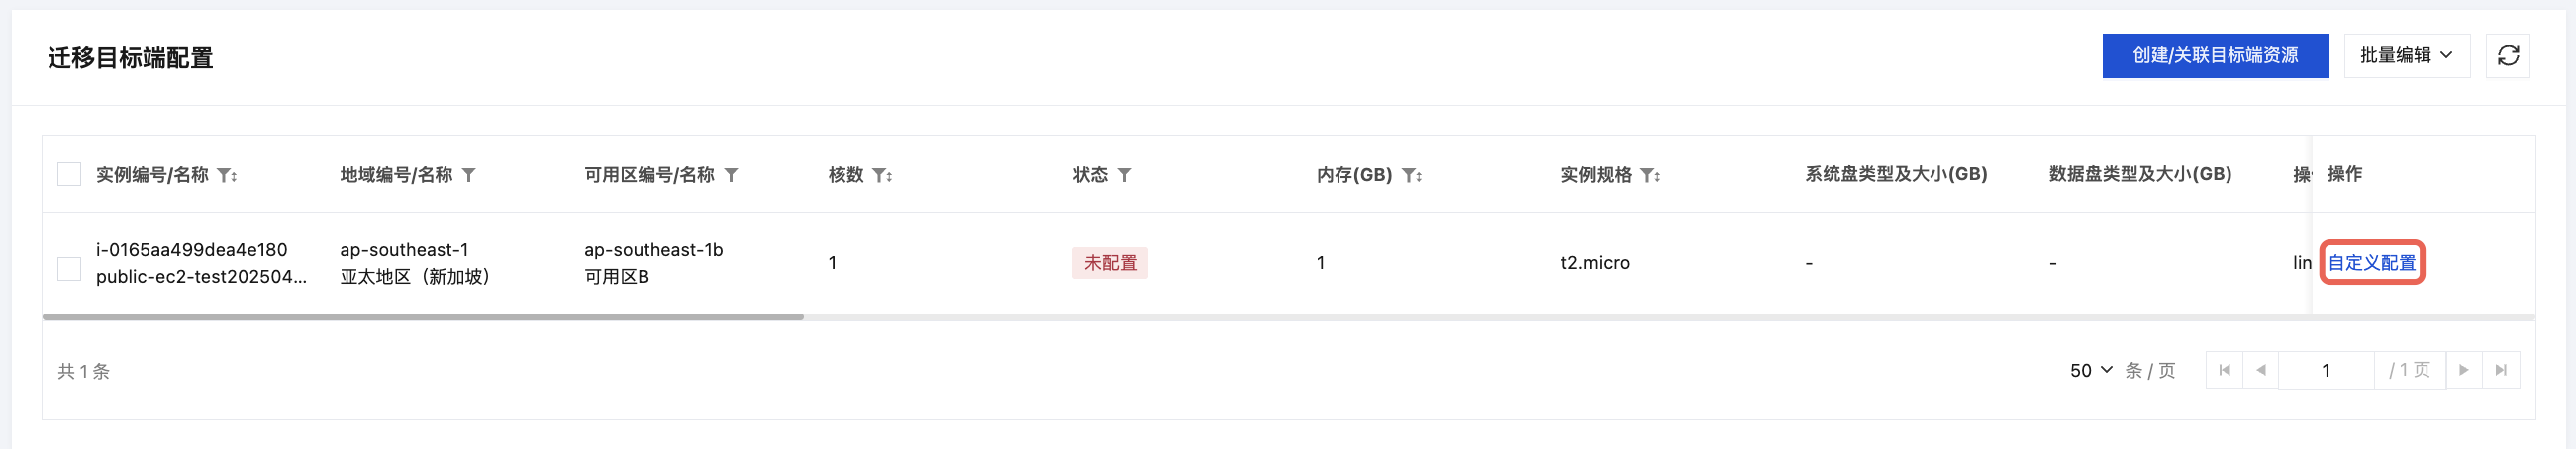The height and width of the screenshot is (449, 2576).
Task: Click the page number input field
Action: (x=2326, y=370)
